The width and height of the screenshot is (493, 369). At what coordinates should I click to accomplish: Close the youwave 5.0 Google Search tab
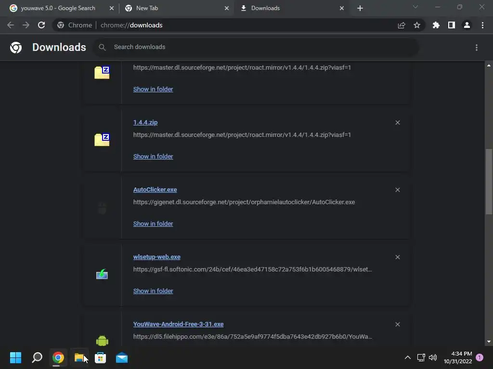click(112, 8)
